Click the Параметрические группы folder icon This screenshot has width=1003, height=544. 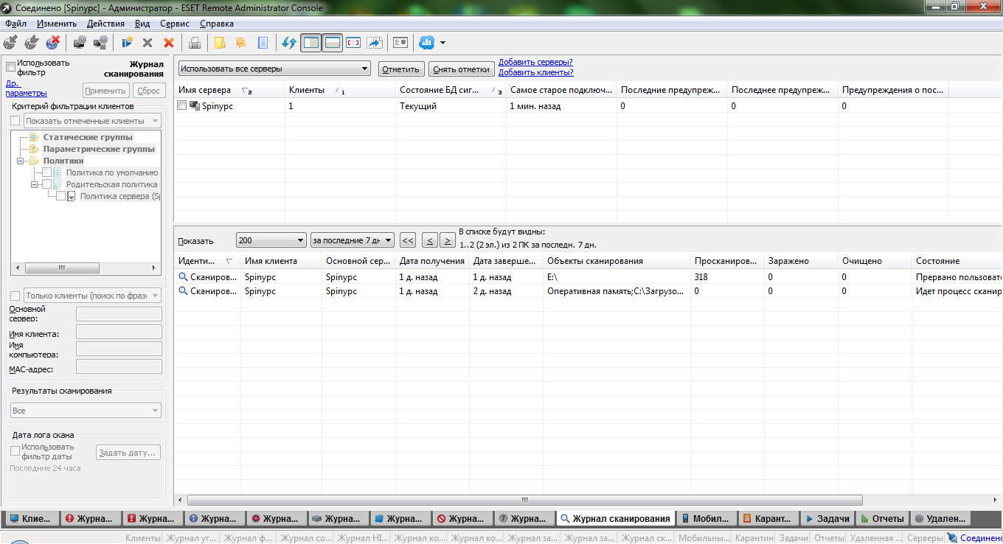click(33, 149)
